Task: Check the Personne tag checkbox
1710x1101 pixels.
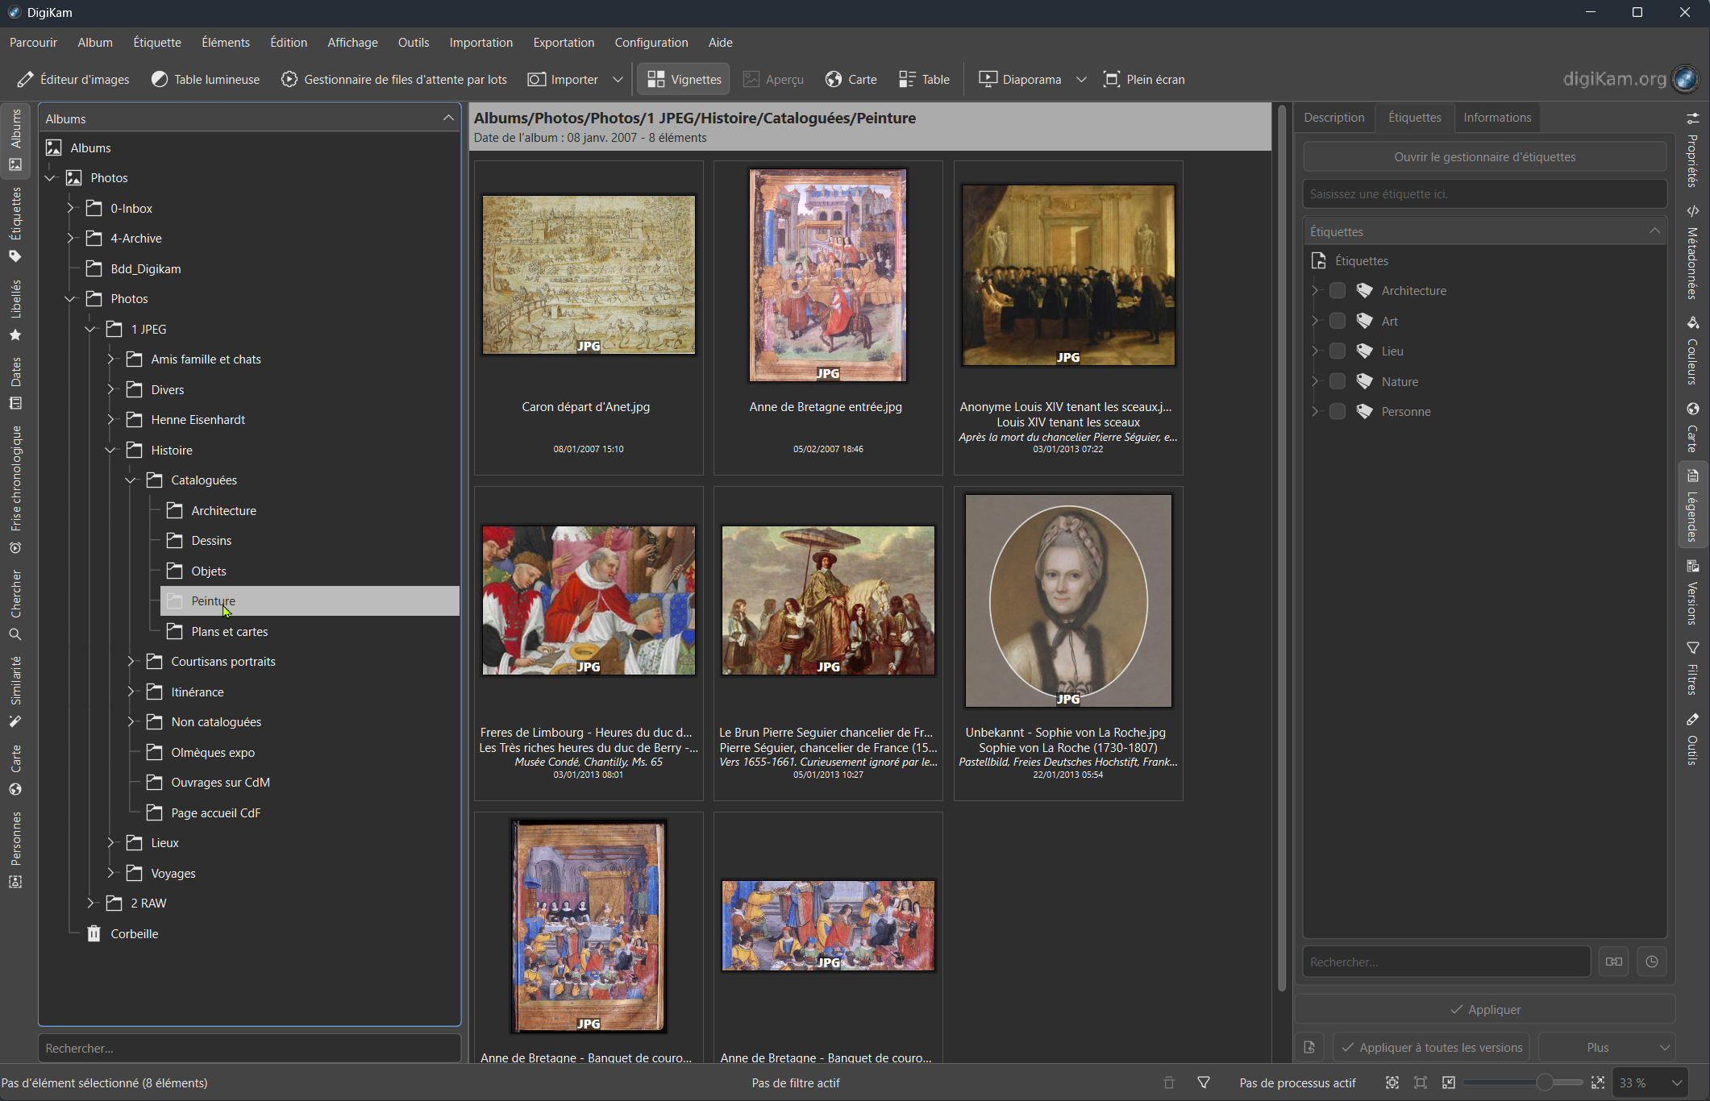Action: coord(1338,411)
